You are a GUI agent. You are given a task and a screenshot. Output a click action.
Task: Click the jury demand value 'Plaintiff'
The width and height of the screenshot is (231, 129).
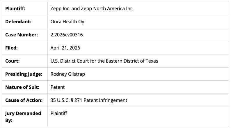click(59, 113)
